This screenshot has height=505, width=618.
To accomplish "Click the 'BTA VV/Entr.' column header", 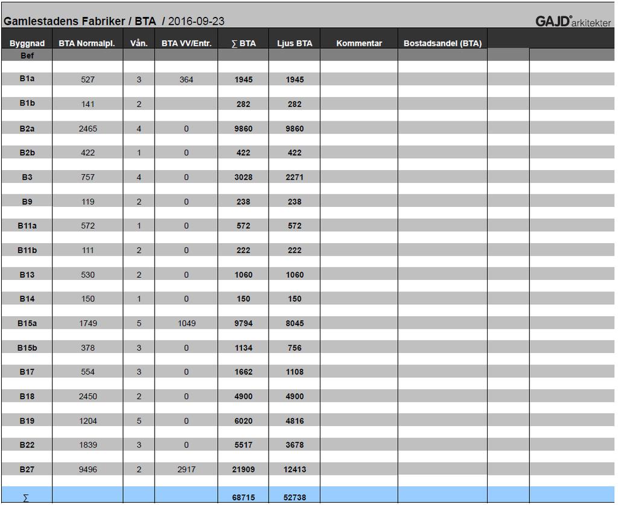I will tap(186, 43).
